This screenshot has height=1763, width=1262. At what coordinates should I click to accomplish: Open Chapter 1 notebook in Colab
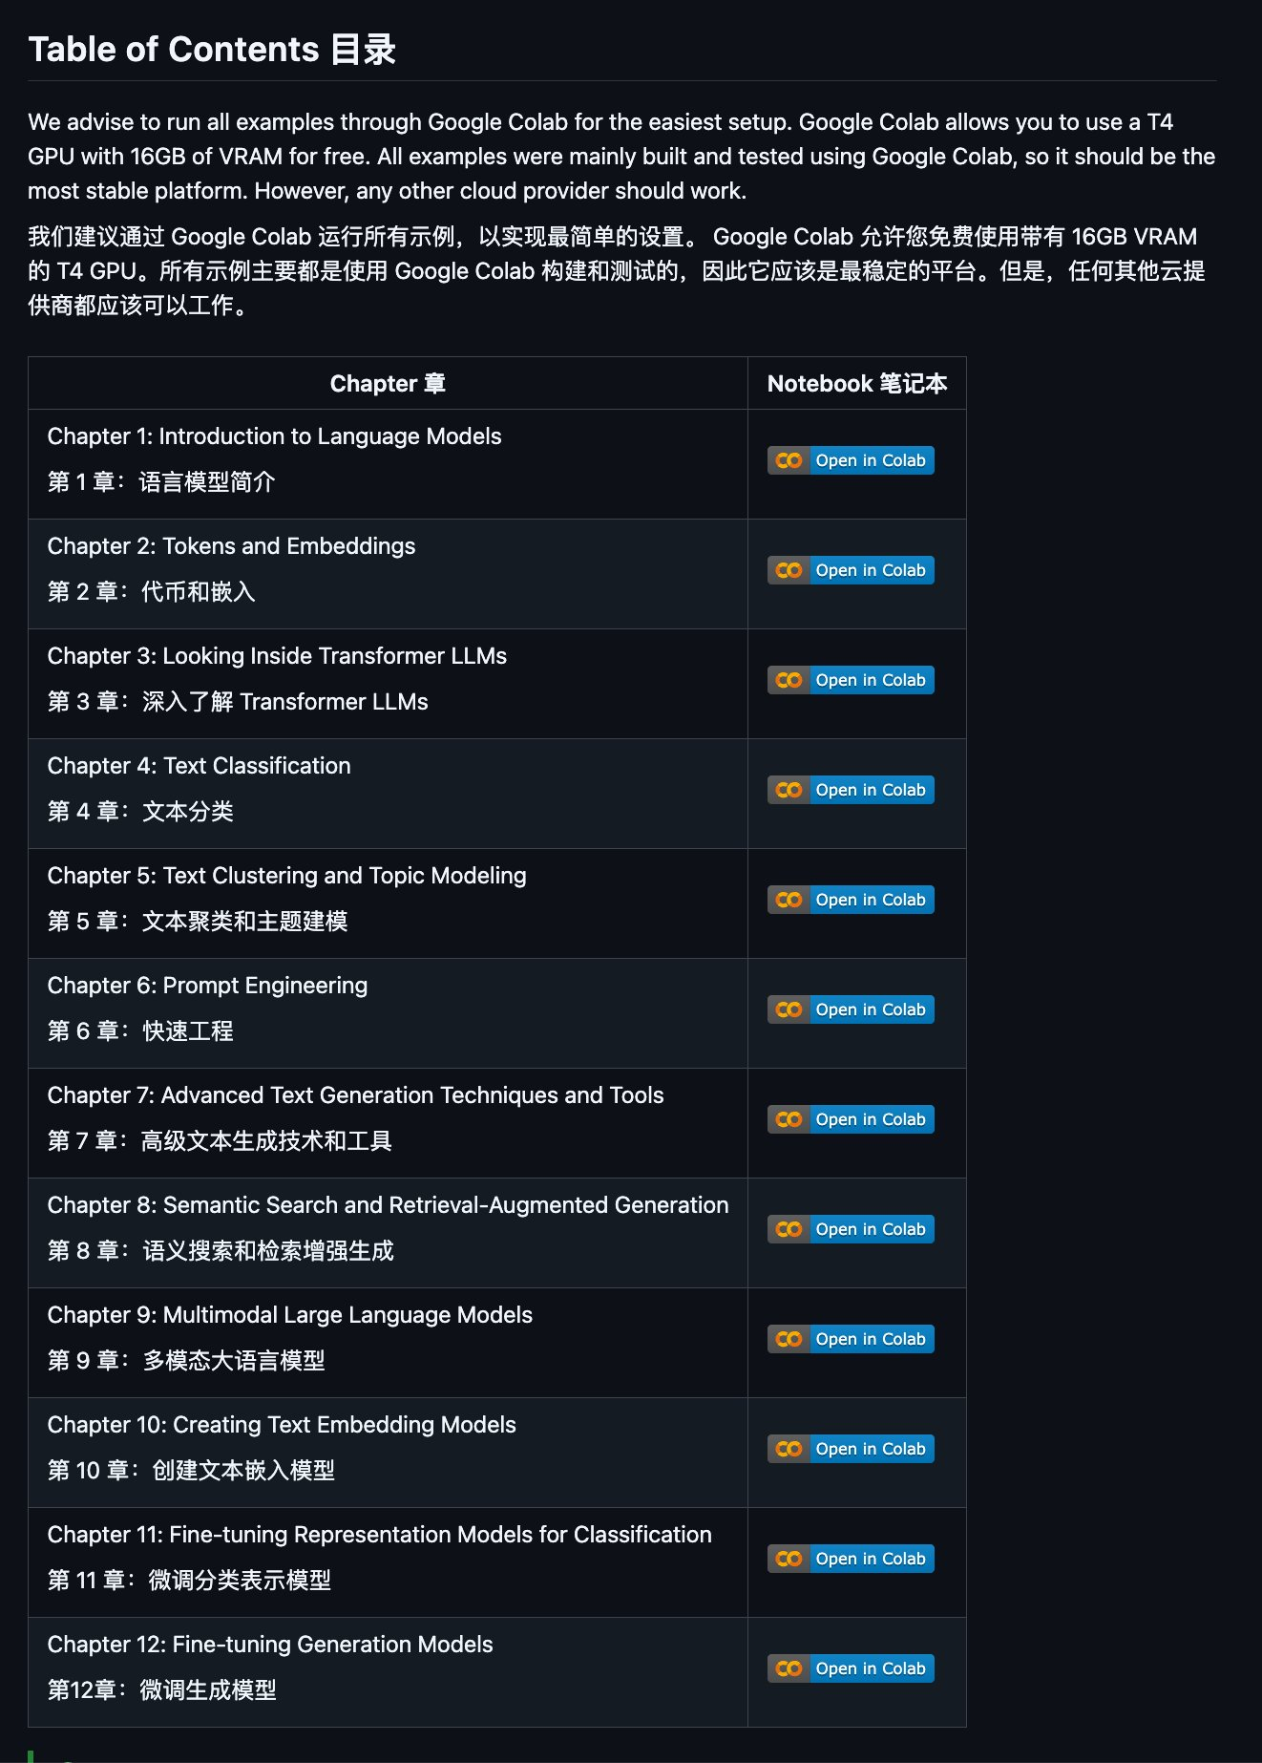[x=851, y=460]
